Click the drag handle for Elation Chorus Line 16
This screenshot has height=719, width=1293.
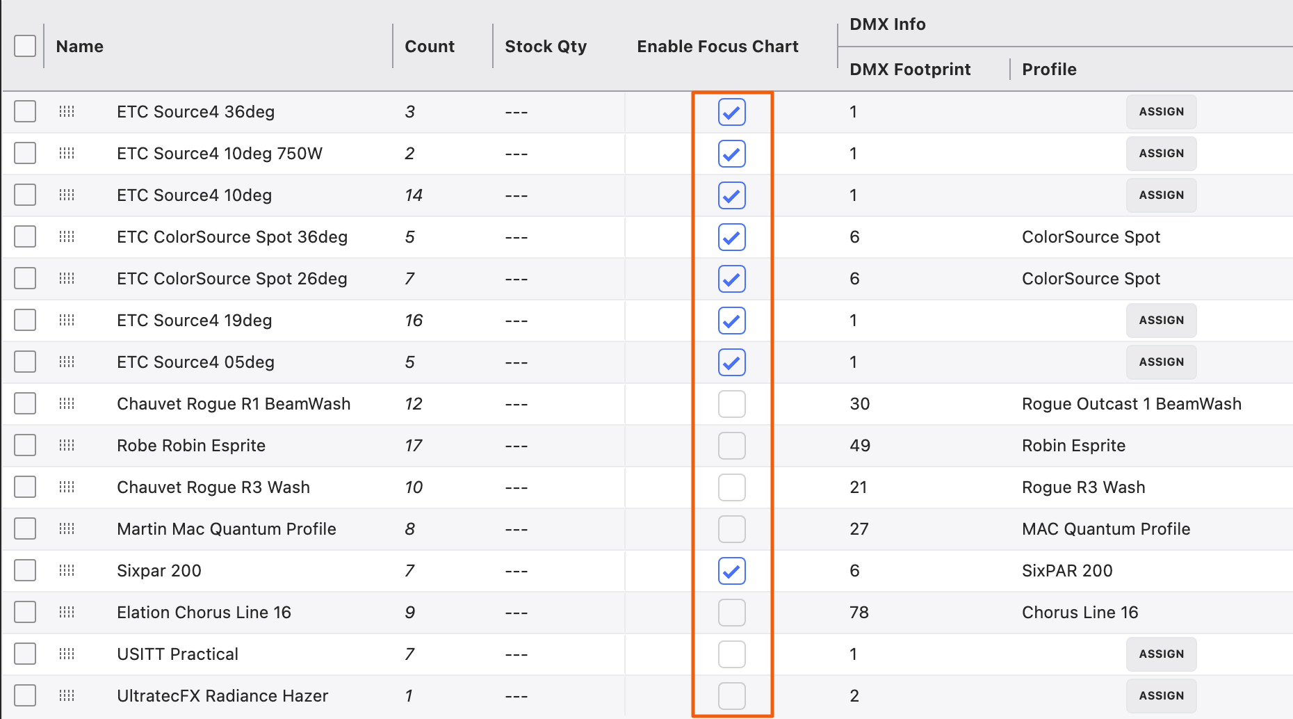click(x=67, y=613)
